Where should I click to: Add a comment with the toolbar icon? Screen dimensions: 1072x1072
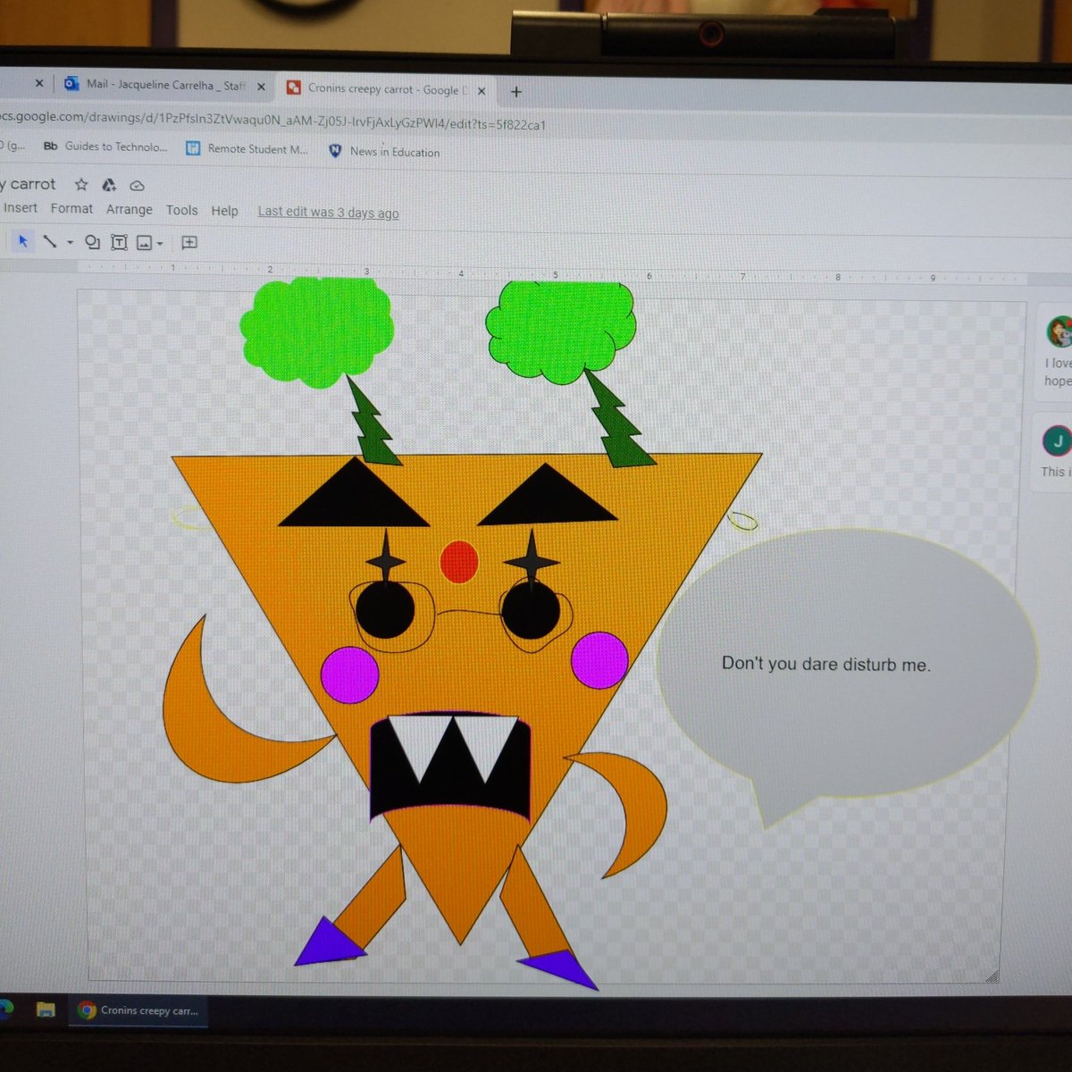189,242
